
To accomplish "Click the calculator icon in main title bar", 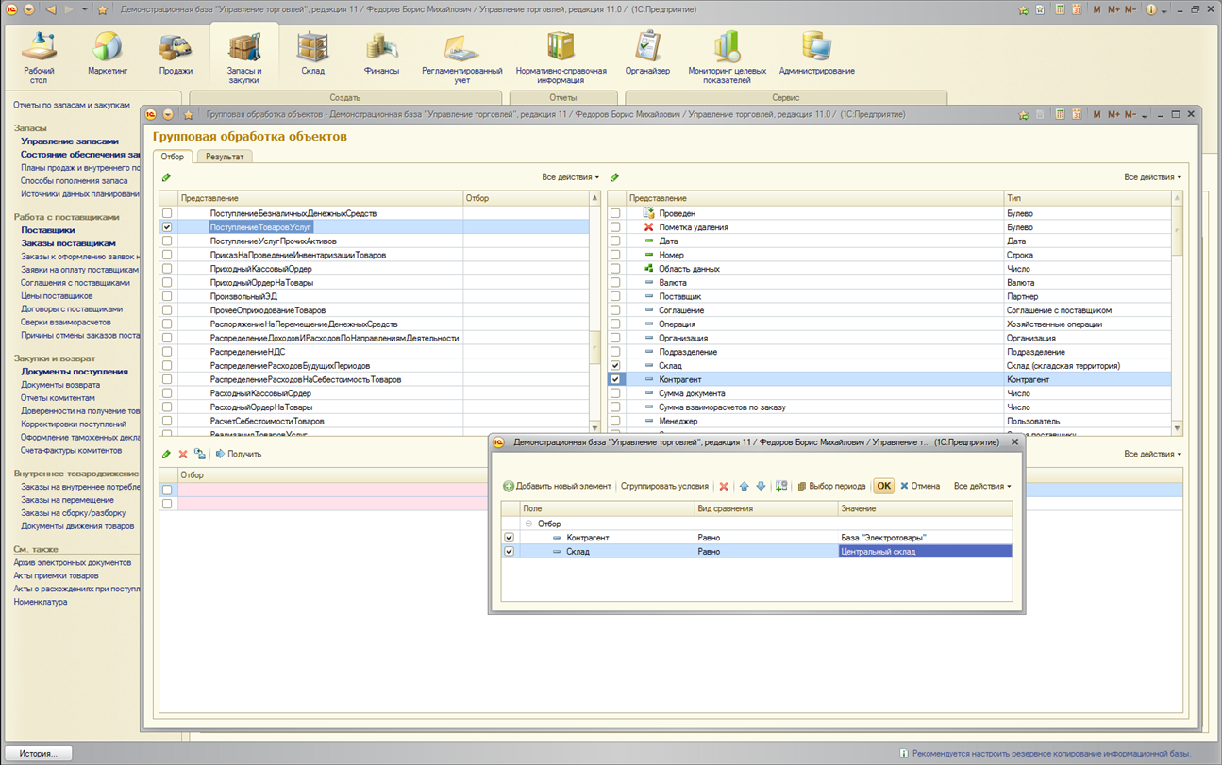I will click(1061, 9).
